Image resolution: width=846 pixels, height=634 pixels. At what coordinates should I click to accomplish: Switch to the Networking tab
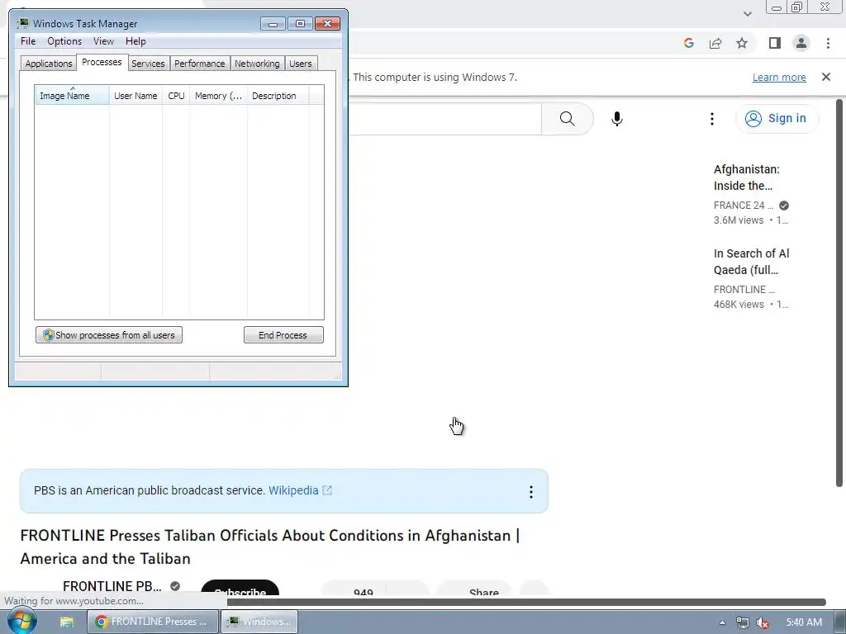[x=257, y=64]
